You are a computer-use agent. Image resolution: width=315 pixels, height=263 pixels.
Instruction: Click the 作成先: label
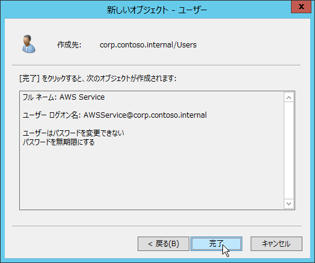69,45
